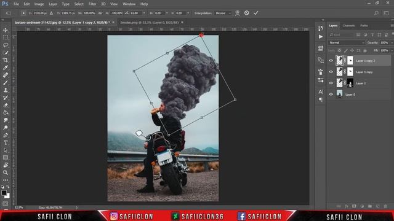Open the Paragraph panel icon
Viewport: 394px width, 221px height.
(320, 99)
